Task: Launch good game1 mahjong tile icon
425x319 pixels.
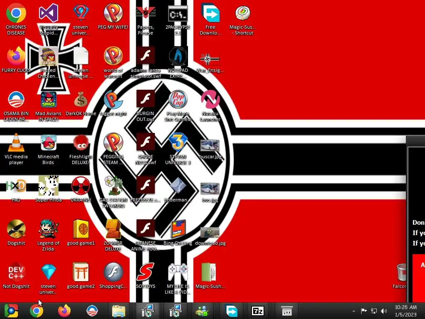Action: point(81,233)
